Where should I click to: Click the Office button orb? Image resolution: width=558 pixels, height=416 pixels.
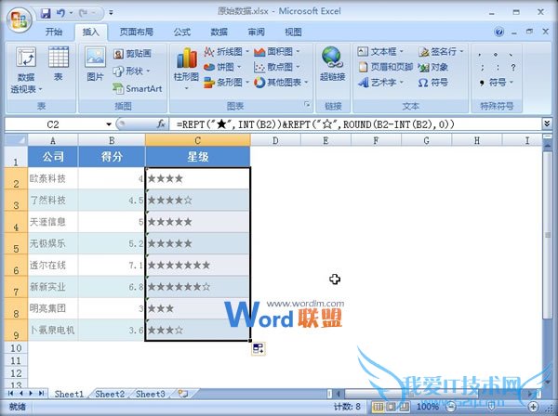(x=20, y=19)
